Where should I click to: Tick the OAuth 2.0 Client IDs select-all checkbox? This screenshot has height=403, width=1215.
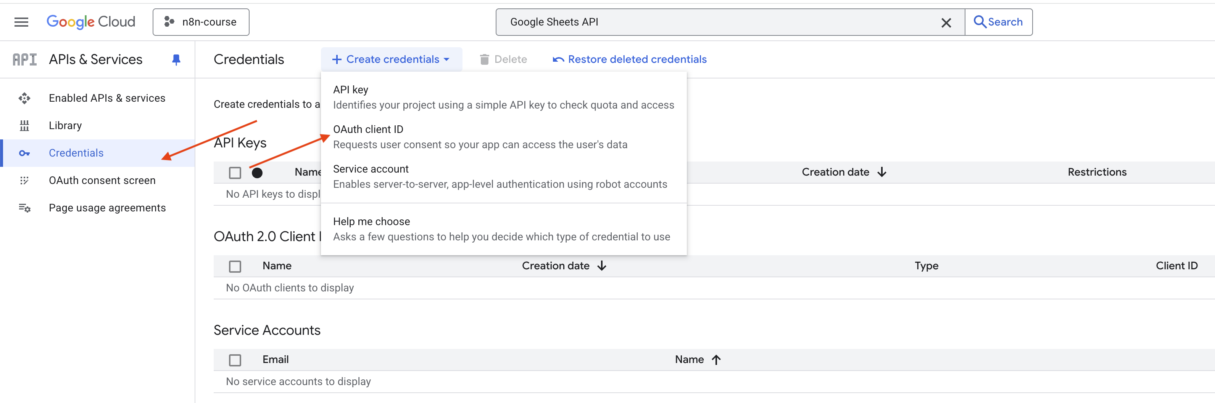pos(235,267)
